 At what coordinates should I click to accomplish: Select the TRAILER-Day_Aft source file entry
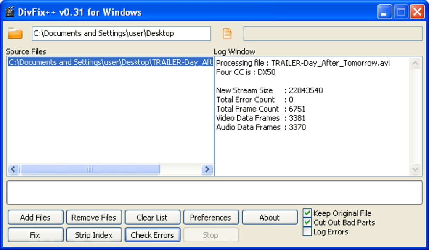110,62
